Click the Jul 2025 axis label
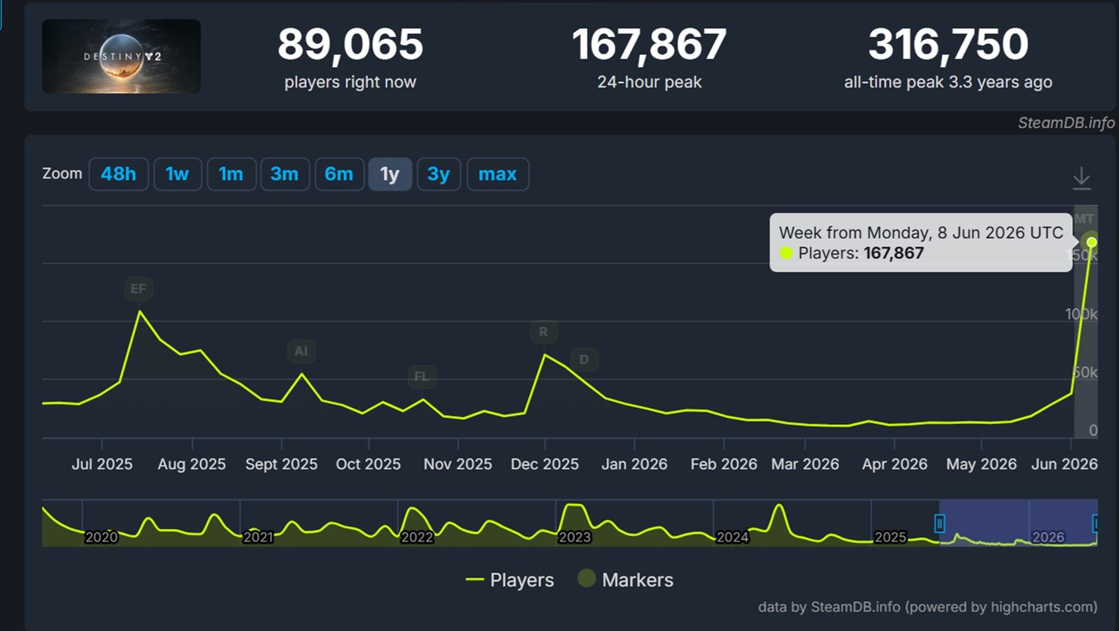Image resolution: width=1119 pixels, height=631 pixels. pyautogui.click(x=102, y=464)
